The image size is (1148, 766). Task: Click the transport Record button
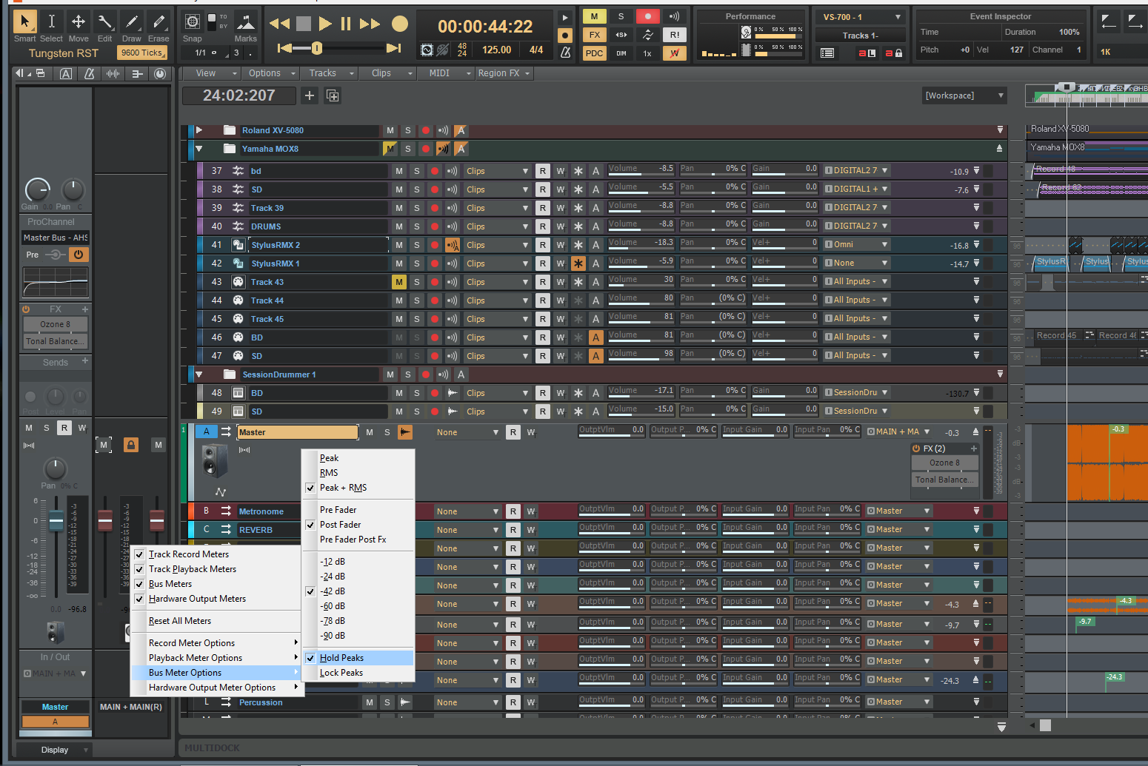coord(400,24)
